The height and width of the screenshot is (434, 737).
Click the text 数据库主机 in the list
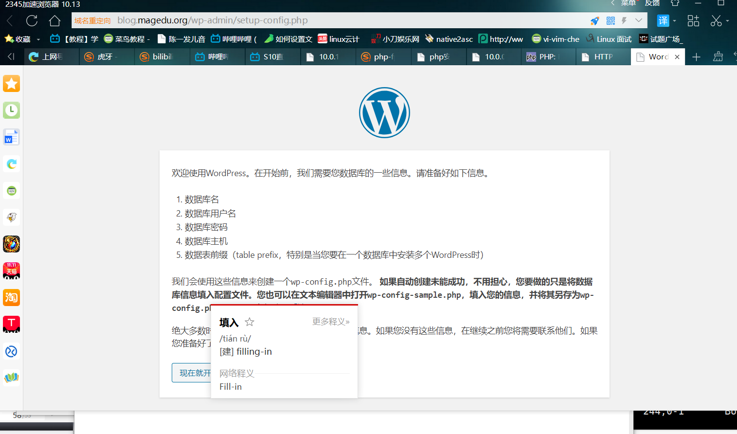coord(206,241)
